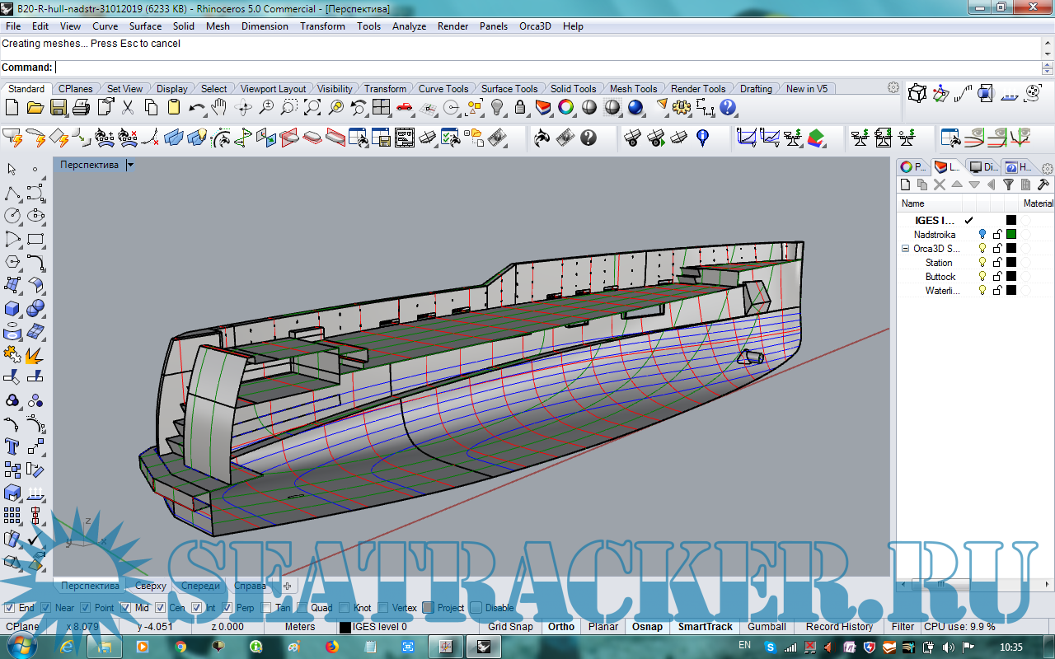The width and height of the screenshot is (1055, 659).
Task: Select the Zoom magnifier tool
Action: click(x=265, y=108)
